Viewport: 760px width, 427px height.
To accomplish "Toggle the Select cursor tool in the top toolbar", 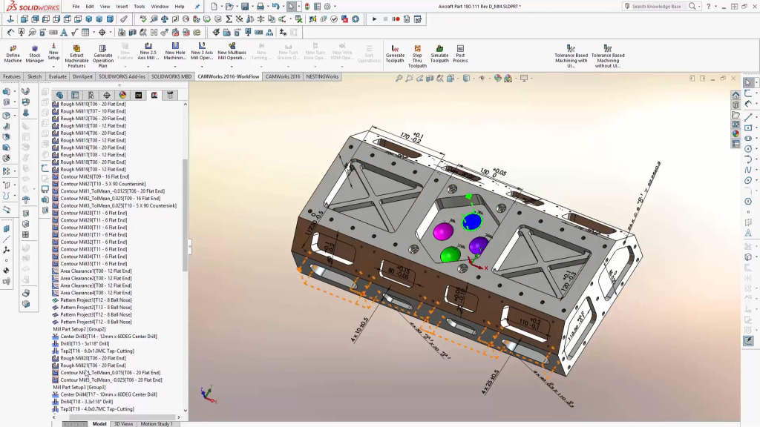I will click(x=291, y=6).
